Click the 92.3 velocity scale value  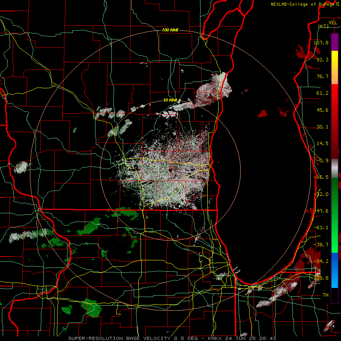coord(322,59)
